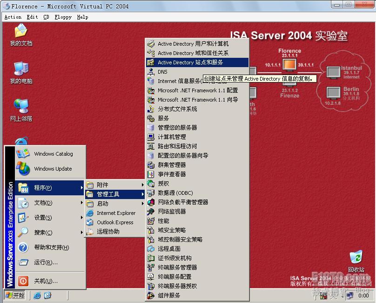This screenshot has height=303, width=376.
Task: Click the 计算机管理 icon
Action: pos(151,137)
